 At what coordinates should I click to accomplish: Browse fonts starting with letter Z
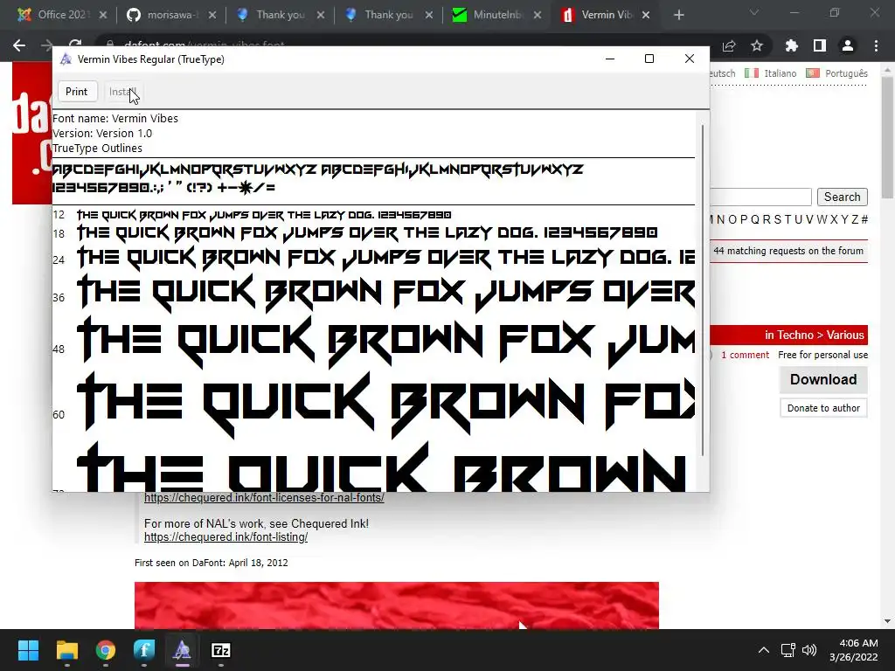pyautogui.click(x=855, y=219)
